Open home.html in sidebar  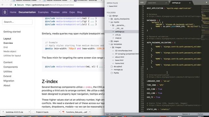point(120,63)
